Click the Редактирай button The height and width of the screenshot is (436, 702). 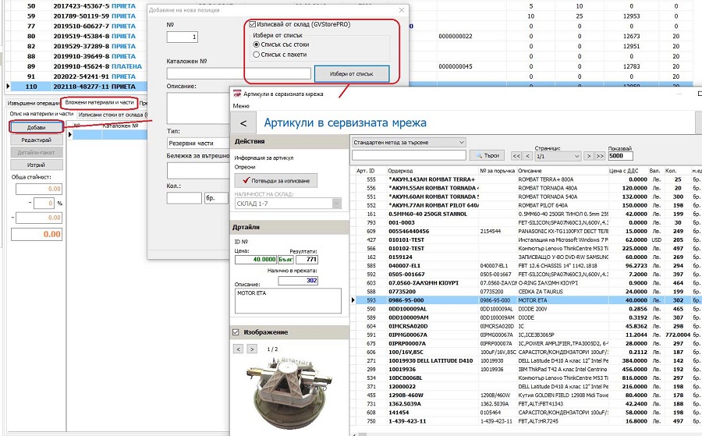click(x=36, y=140)
